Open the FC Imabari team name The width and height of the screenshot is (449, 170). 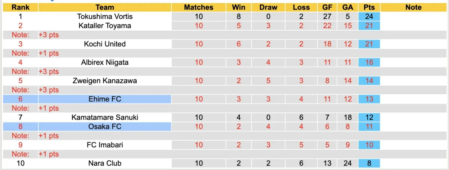click(x=105, y=145)
